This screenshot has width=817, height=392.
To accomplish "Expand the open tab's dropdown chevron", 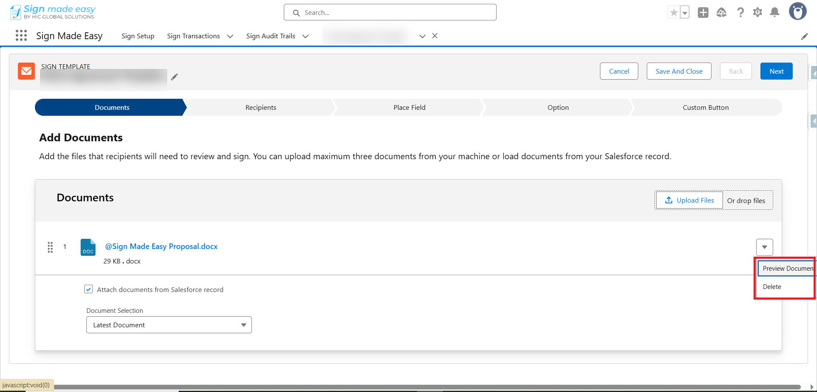I will (x=422, y=36).
